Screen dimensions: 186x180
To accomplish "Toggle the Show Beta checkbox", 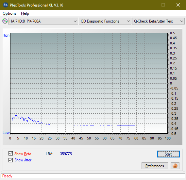I will pos(10,153).
